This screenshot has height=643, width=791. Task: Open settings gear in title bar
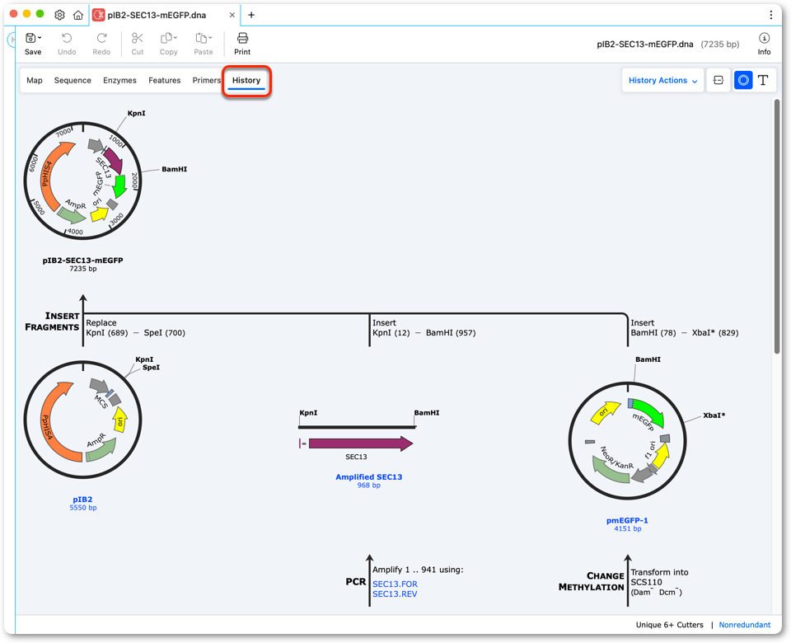tap(59, 15)
